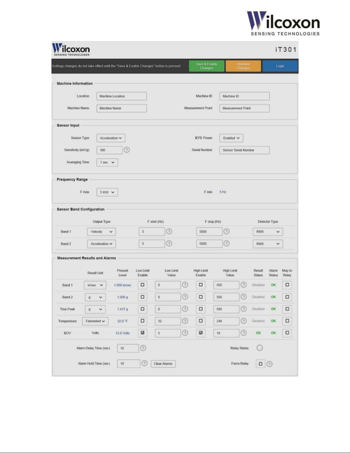This screenshot has width=350, height=453.
Task: Open help for Band 2 low limit value
Action: click(x=185, y=297)
